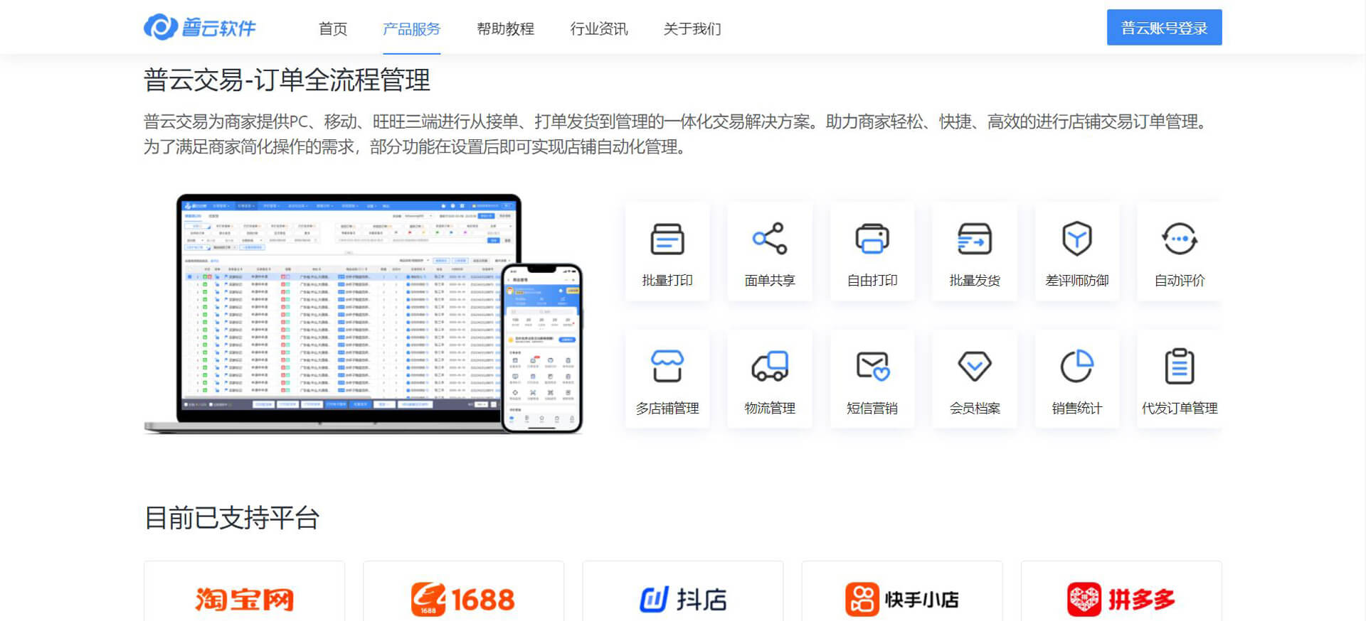Open the 差评师防御 shield icon

(x=1076, y=239)
